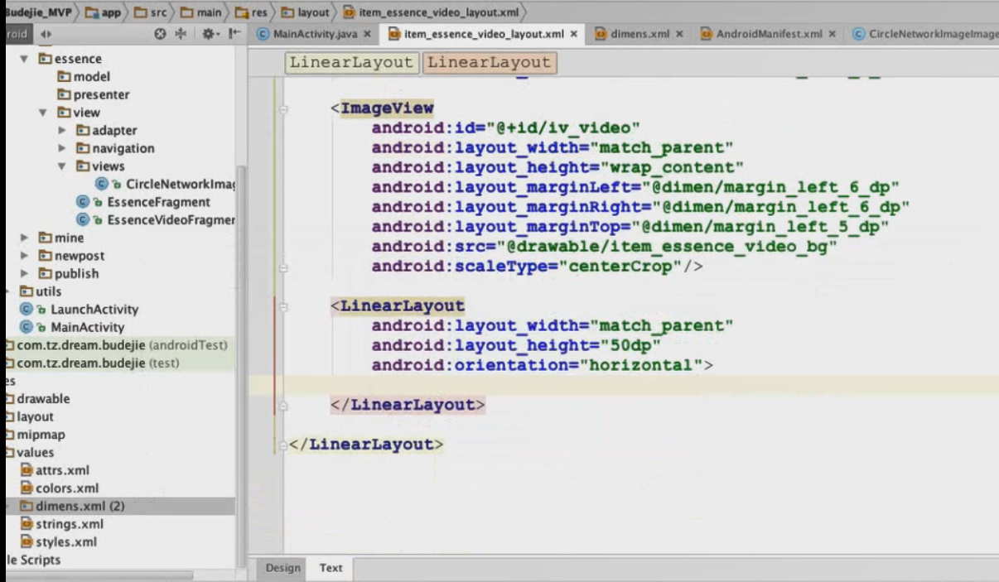
Task: Select the Text view tab
Action: point(331,568)
